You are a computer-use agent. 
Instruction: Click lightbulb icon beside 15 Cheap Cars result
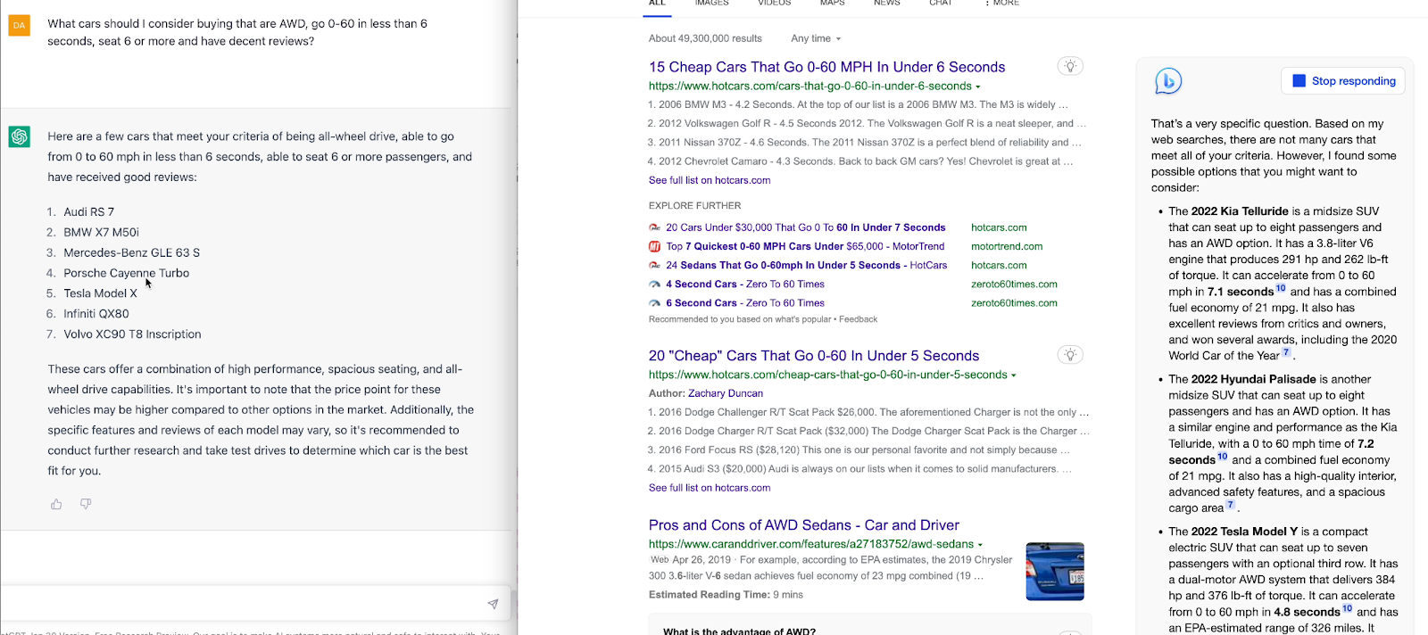click(1070, 66)
